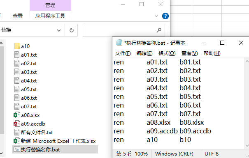
Task: Click Notepad scrollbar up arrow
Action: 247,61
